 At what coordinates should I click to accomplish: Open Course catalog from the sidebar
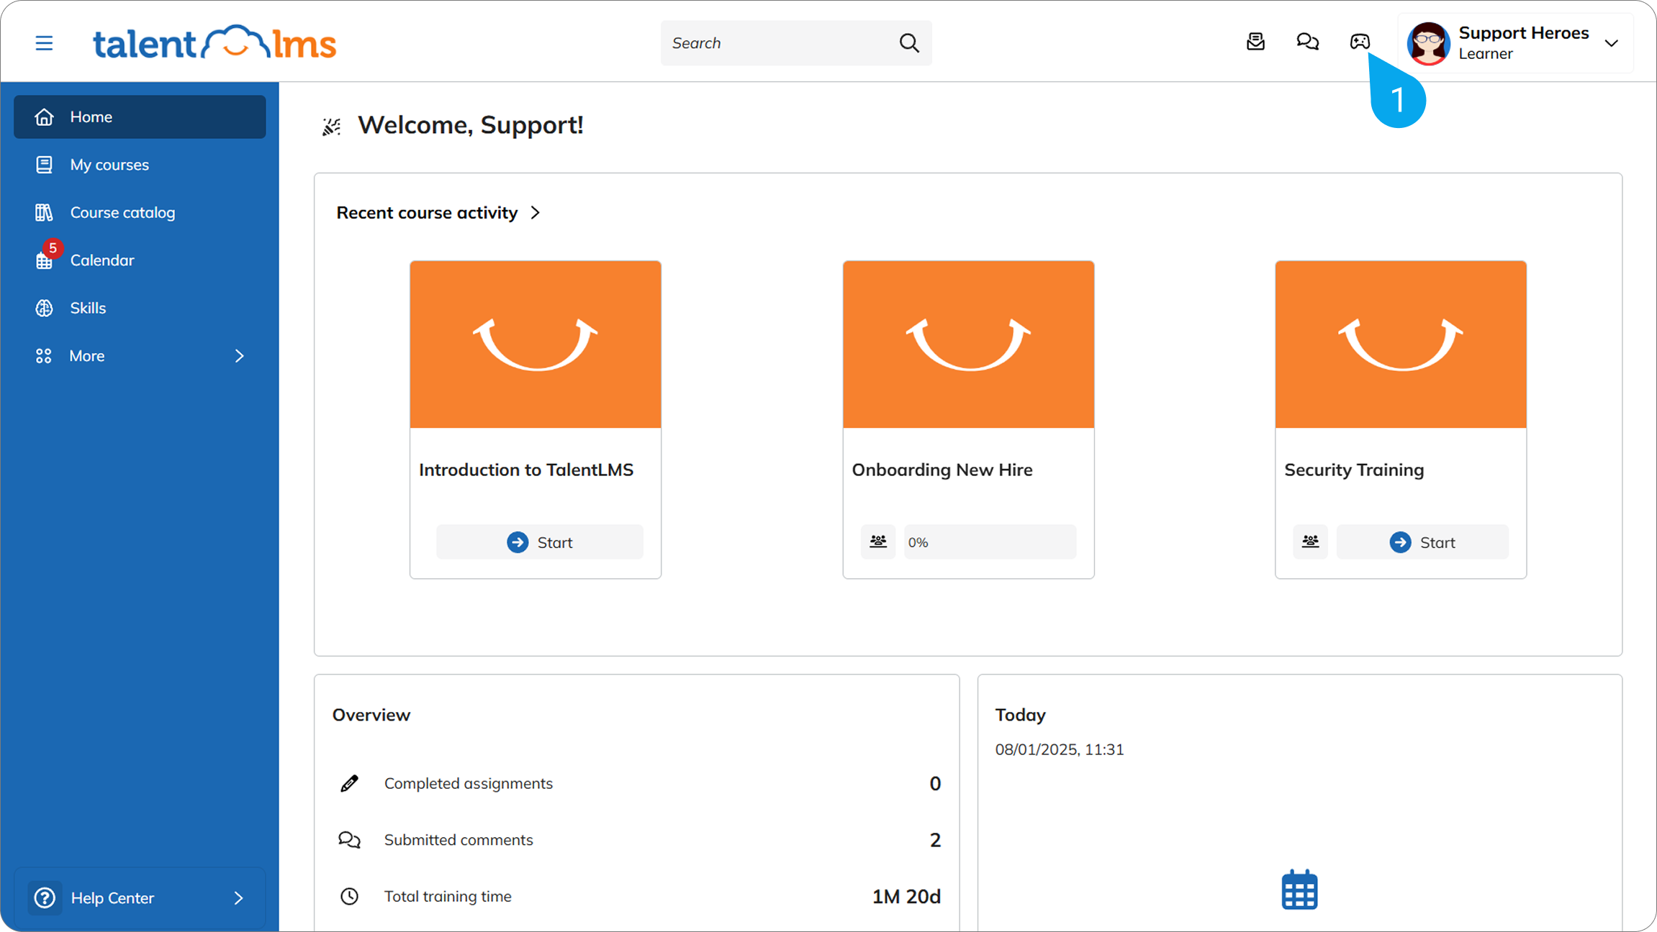[122, 212]
